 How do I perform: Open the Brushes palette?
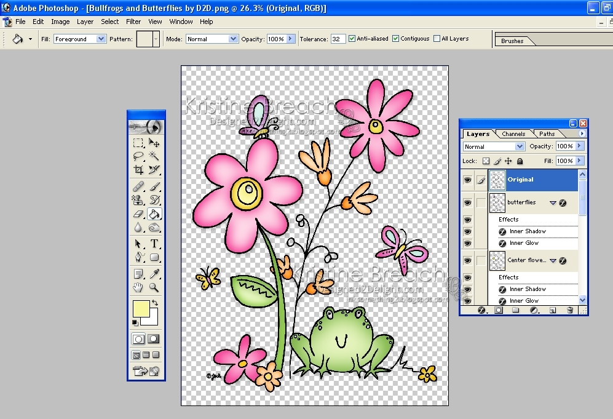click(513, 41)
